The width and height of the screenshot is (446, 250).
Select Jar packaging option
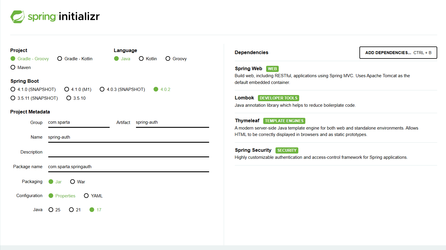[55, 182]
